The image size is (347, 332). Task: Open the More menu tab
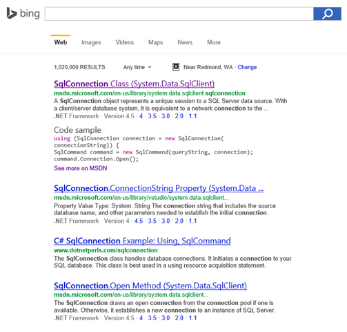pyautogui.click(x=214, y=42)
